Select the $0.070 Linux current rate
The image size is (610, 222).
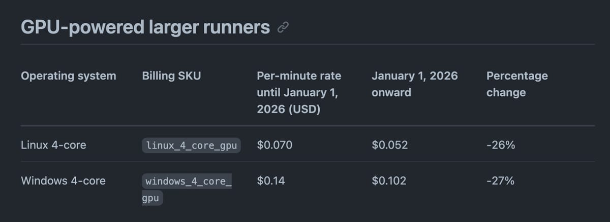(274, 145)
